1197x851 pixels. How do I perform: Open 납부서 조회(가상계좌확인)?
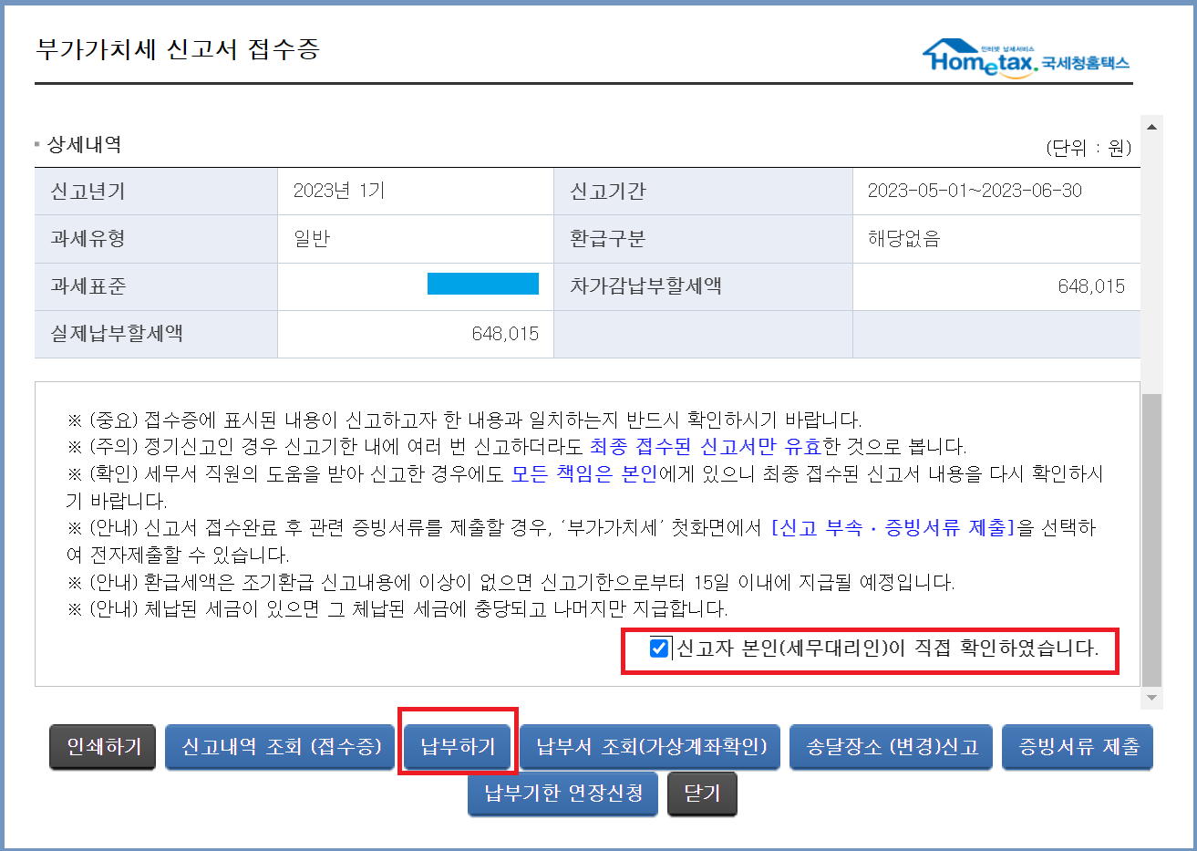coord(651,747)
